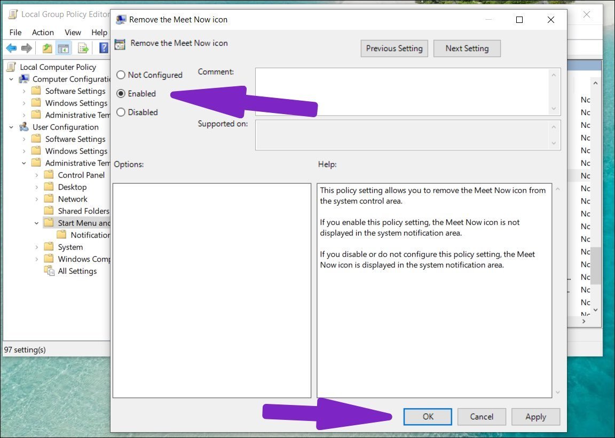Click the Control Panel folder icon
This screenshot has height=438, width=615.
(49, 175)
